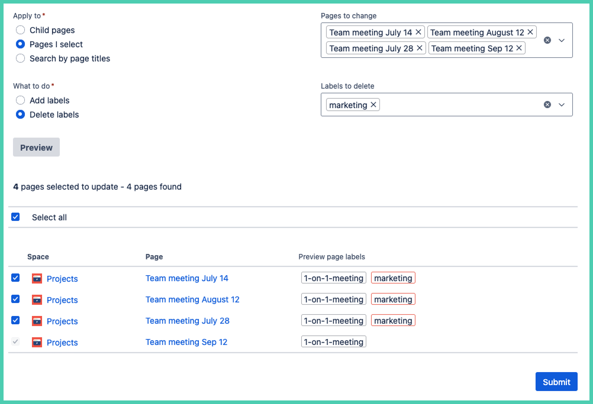Click the Projects space icon for July 14
The image size is (593, 404).
(37, 278)
